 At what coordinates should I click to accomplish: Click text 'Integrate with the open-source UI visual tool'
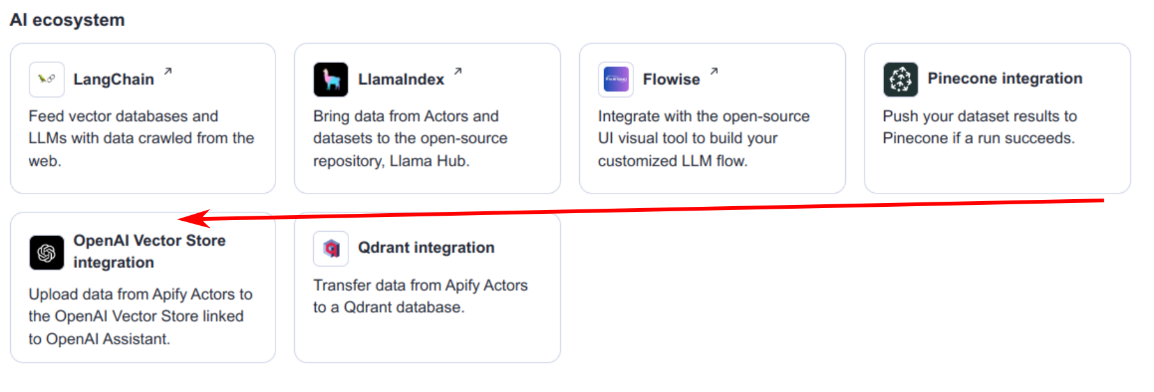pos(704,127)
